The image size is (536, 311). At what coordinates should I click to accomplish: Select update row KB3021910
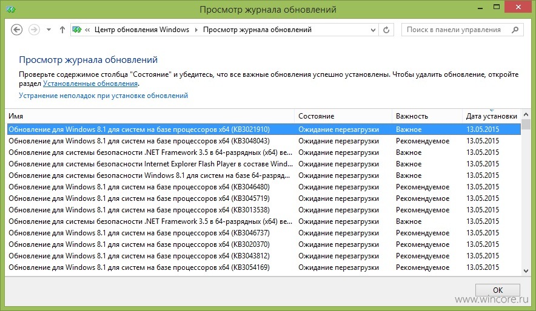pos(264,129)
